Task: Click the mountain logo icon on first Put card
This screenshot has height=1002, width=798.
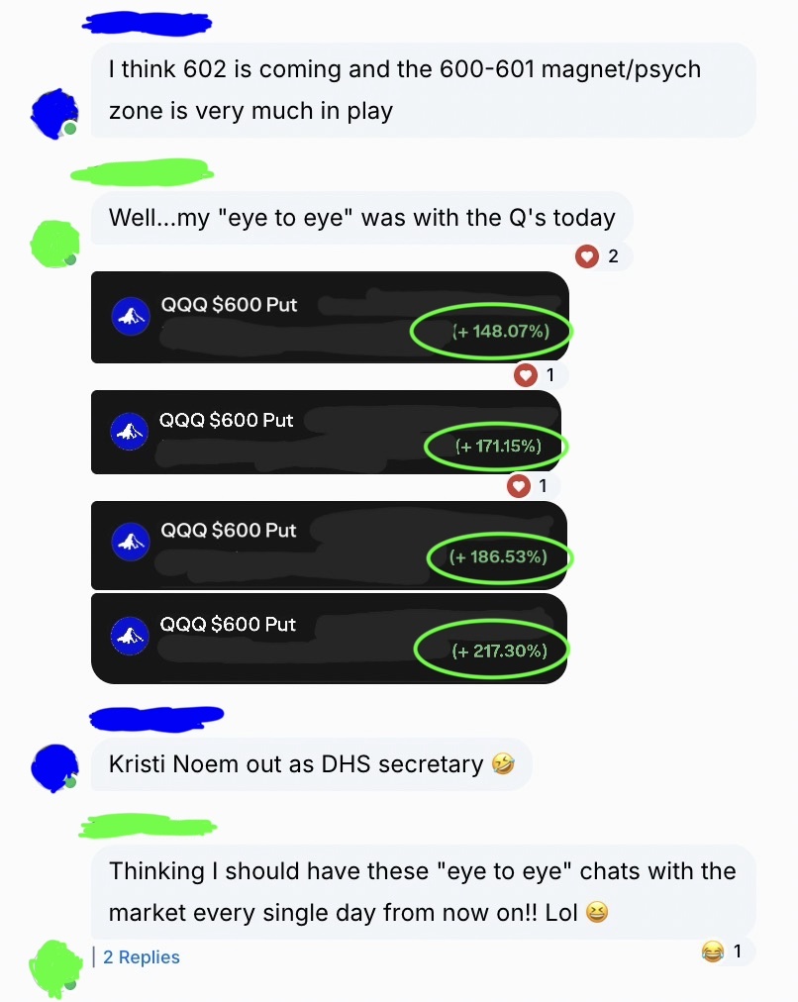Action: coord(131,316)
